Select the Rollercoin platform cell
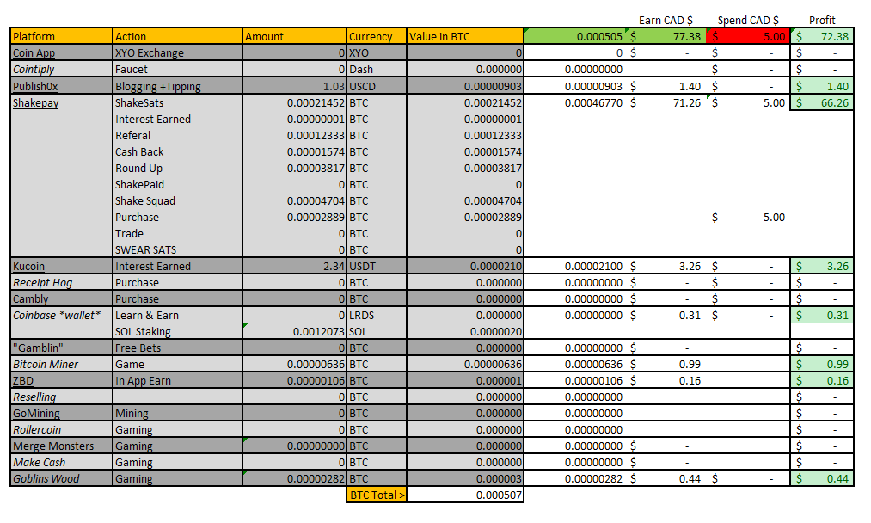Image resolution: width=871 pixels, height=523 pixels. 62,429
